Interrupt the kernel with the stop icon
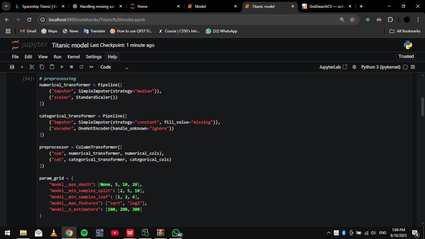The image size is (425, 239). (x=71, y=67)
